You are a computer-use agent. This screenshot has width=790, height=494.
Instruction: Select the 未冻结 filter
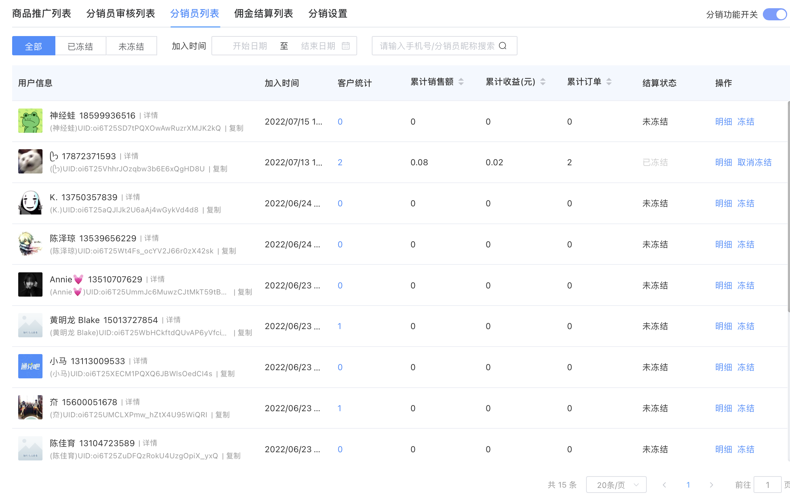coord(131,46)
